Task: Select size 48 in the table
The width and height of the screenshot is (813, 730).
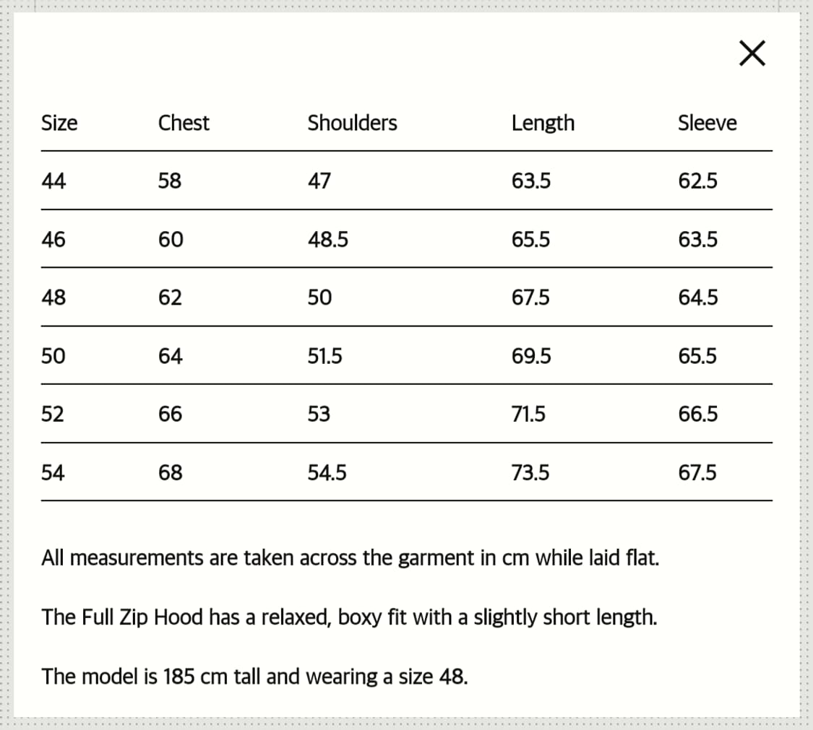Action: click(x=53, y=297)
